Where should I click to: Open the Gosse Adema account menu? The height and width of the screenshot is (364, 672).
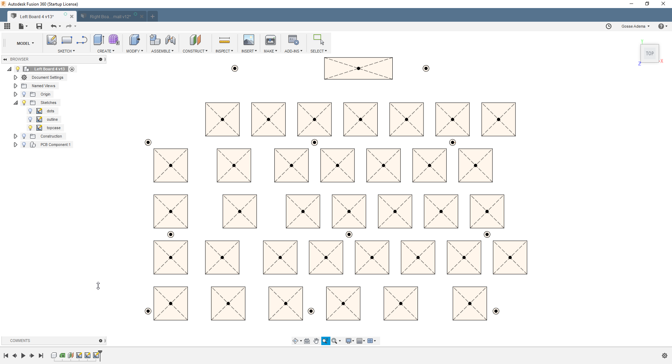tap(636, 26)
